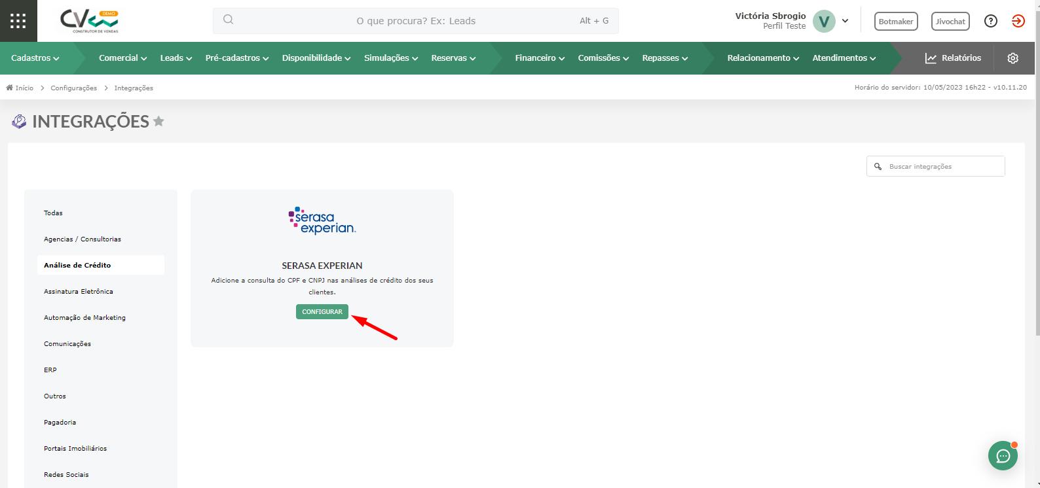
Task: Select the ERP category
Action: click(101, 370)
